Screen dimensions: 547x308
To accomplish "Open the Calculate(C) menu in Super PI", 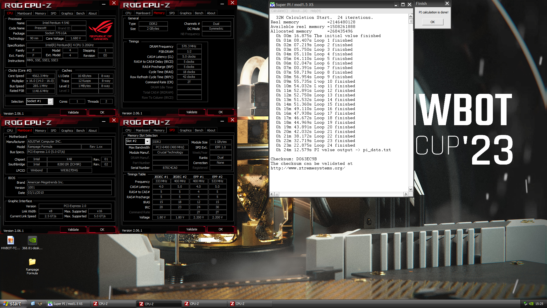I will point(279,11).
